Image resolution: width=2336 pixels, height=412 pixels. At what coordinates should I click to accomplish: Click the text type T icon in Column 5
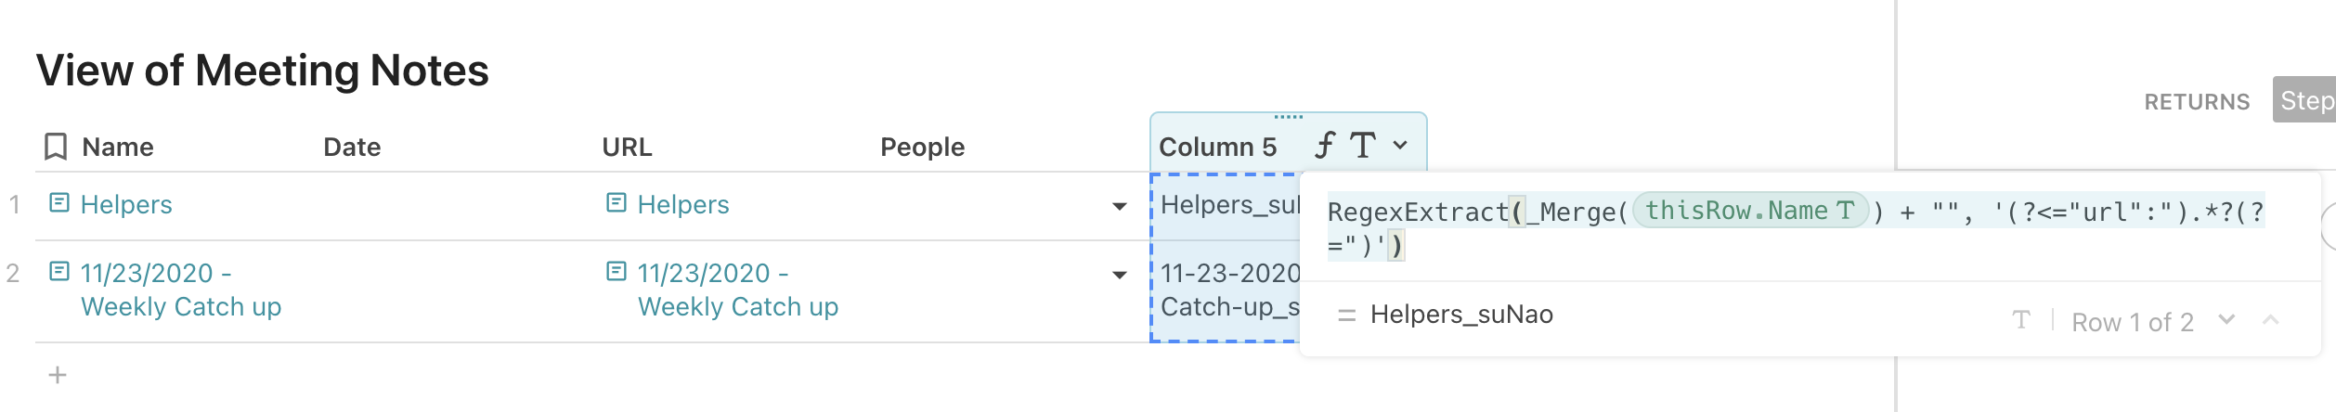[1362, 146]
